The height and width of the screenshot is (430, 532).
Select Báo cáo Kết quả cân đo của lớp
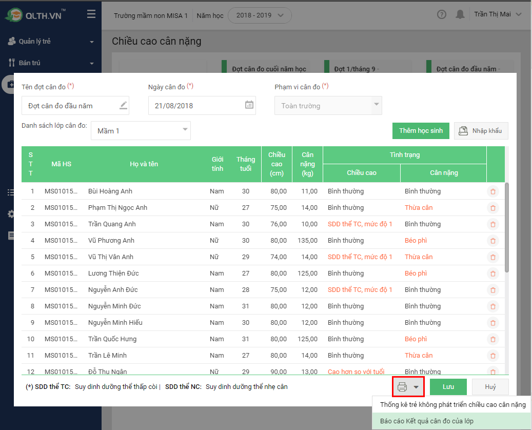[x=427, y=421]
